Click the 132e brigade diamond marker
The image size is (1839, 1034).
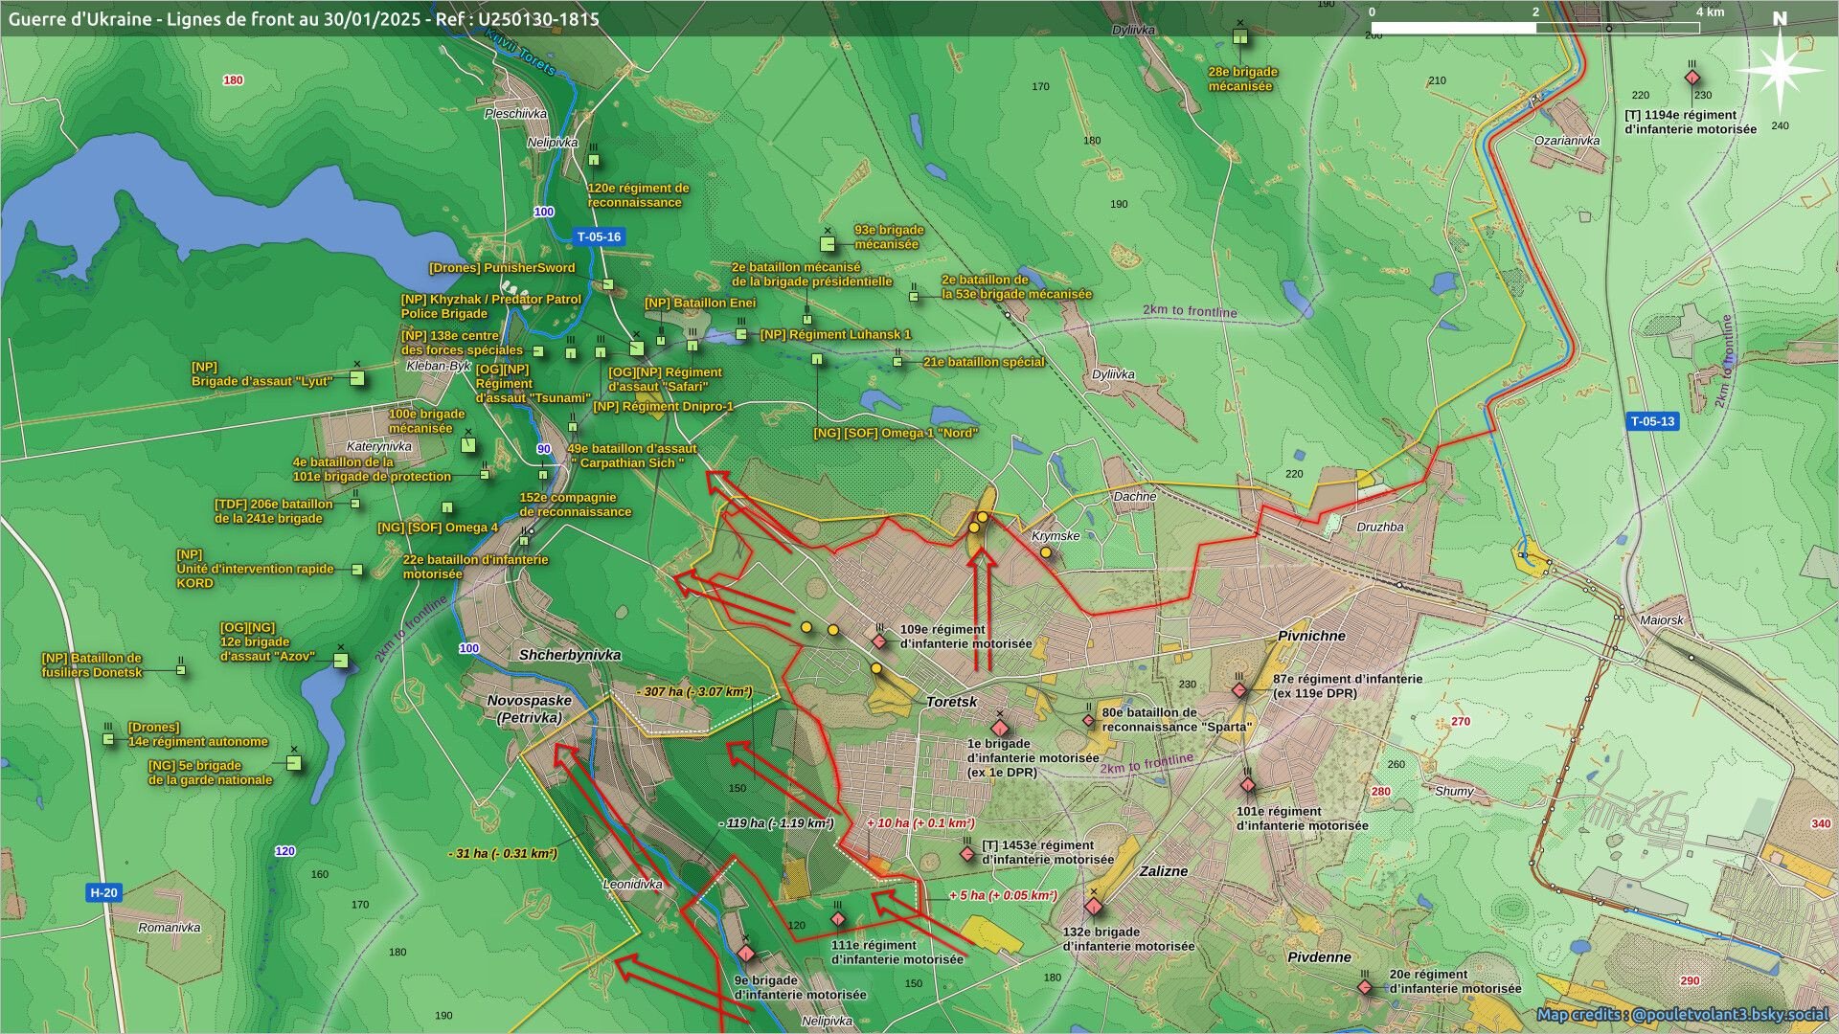point(1094,906)
